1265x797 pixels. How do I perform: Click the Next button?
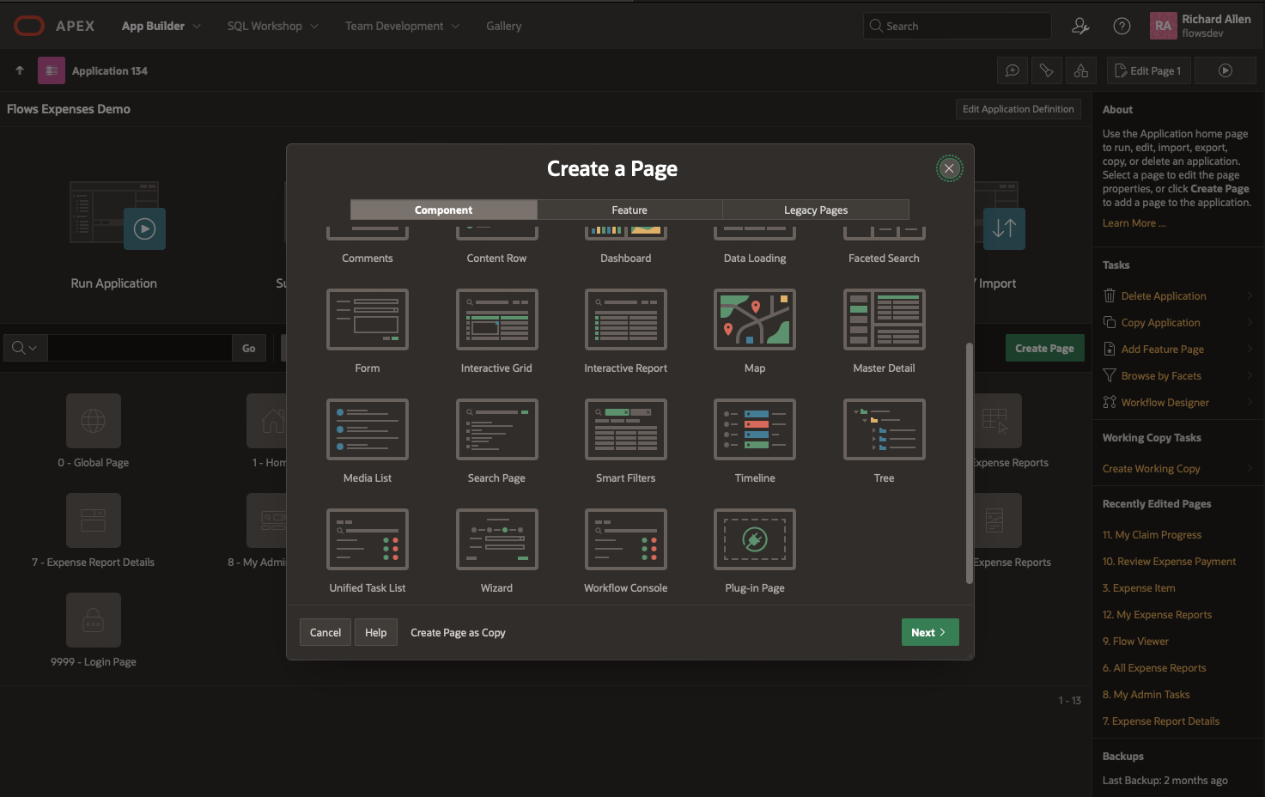pos(929,632)
